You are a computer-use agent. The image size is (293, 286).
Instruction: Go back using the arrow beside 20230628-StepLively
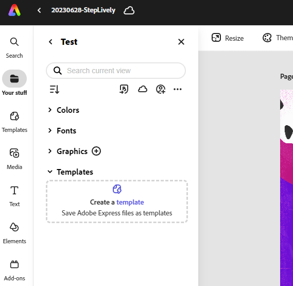click(x=39, y=10)
